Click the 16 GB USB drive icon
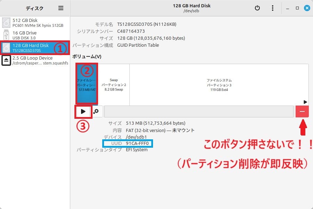 point(6,34)
